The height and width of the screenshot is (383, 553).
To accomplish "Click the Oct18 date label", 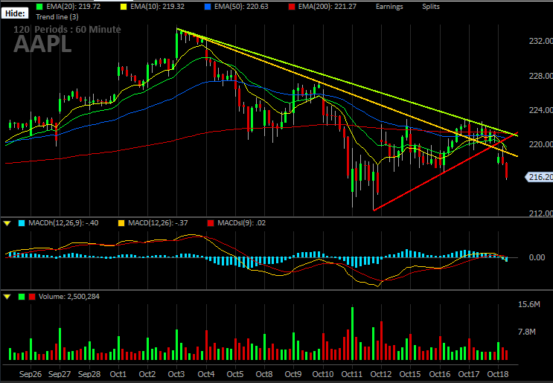I will pos(498,374).
